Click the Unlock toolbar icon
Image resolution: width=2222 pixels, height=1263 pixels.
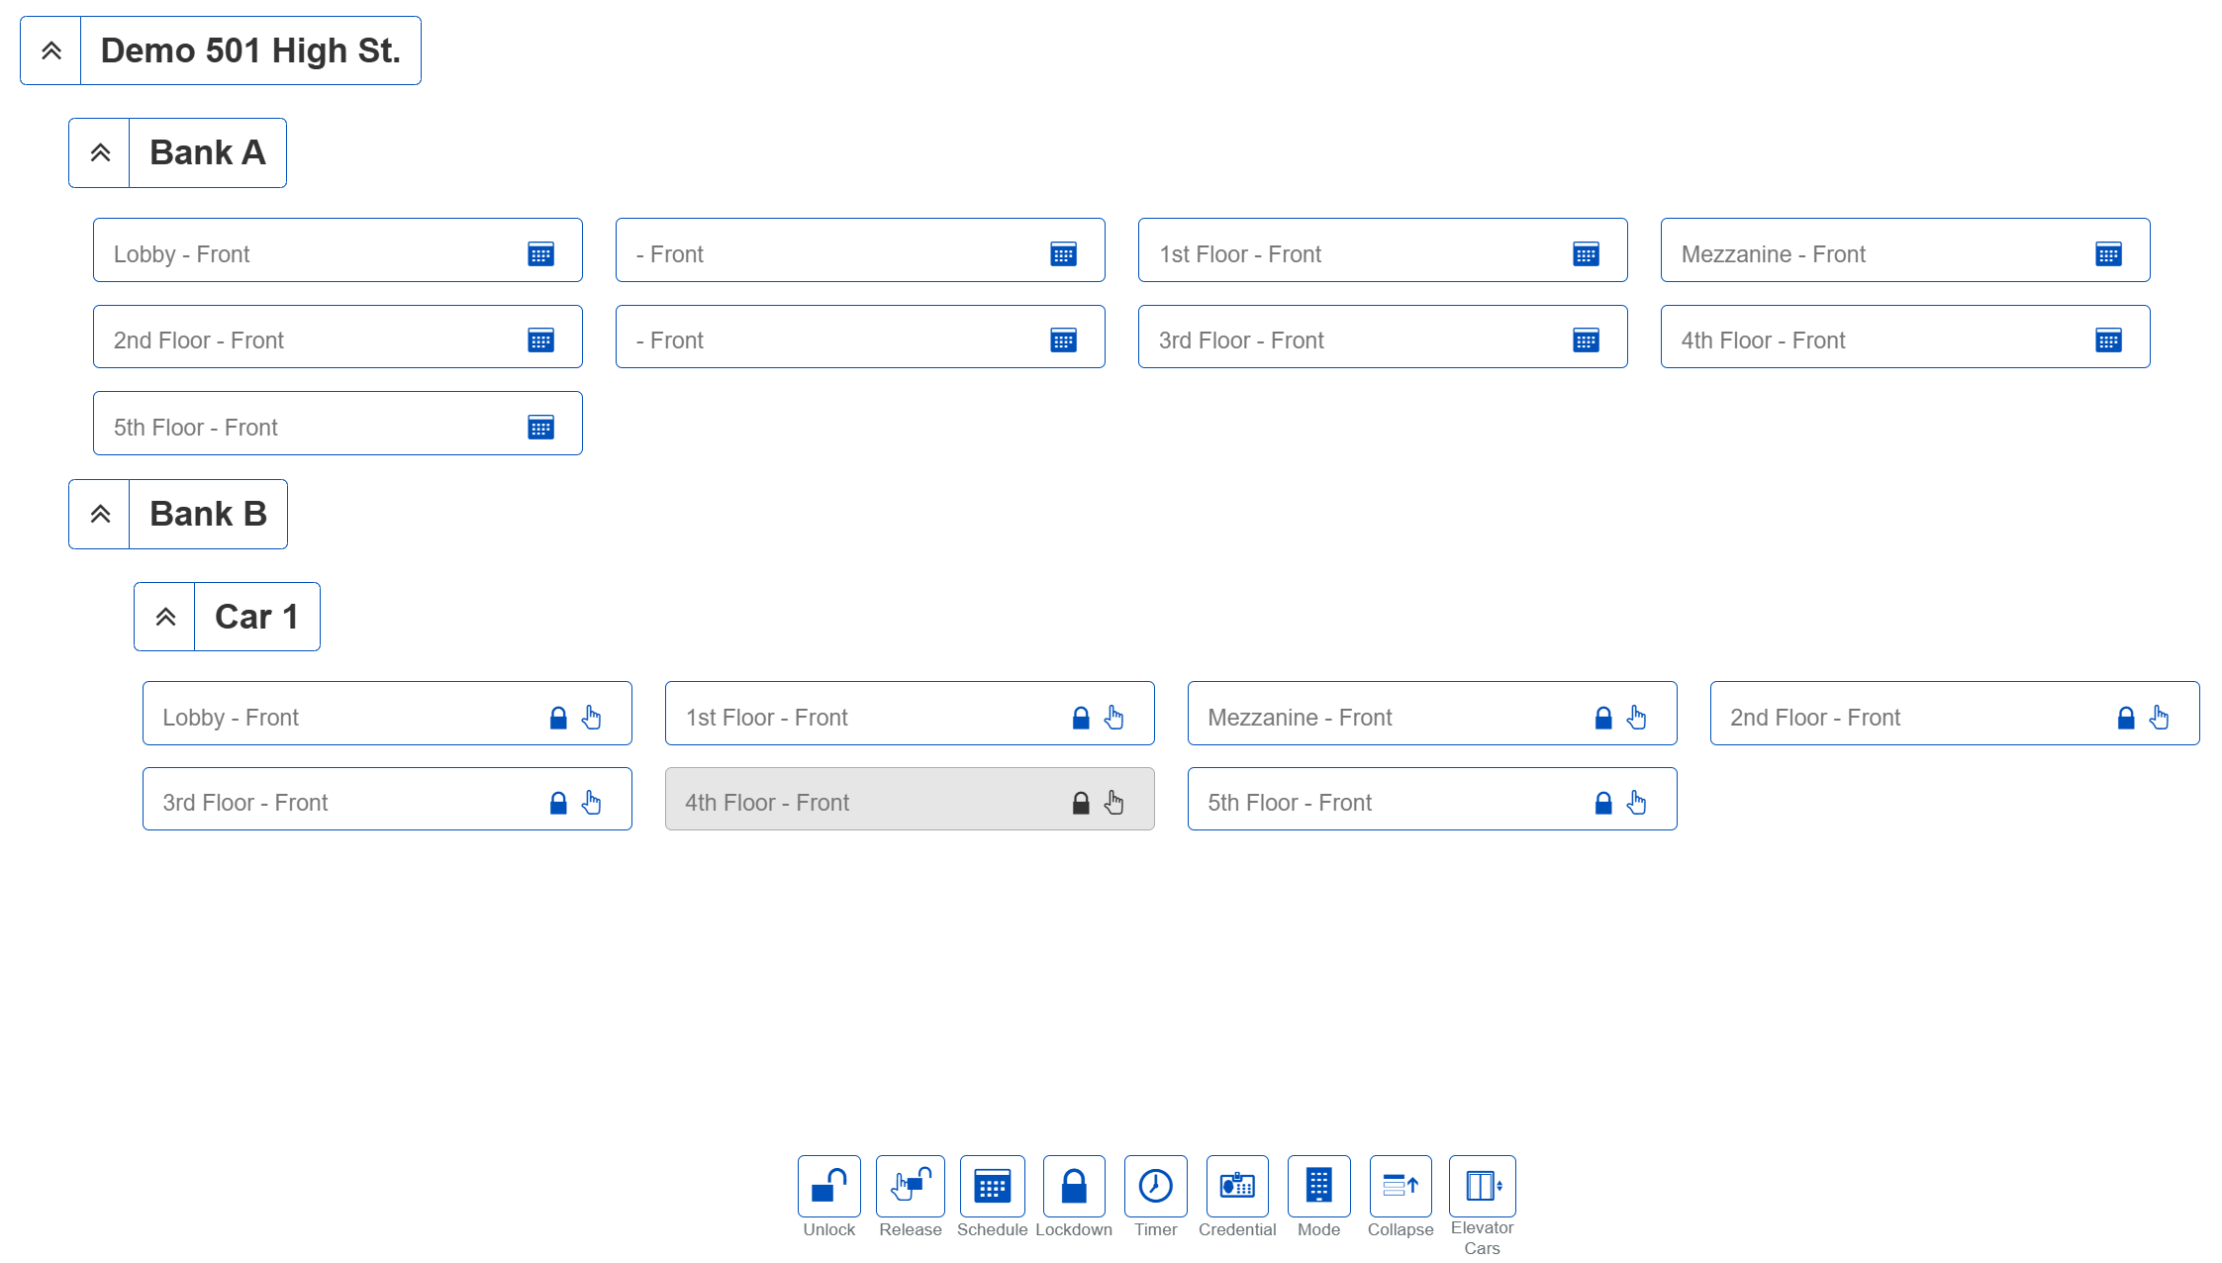[828, 1185]
